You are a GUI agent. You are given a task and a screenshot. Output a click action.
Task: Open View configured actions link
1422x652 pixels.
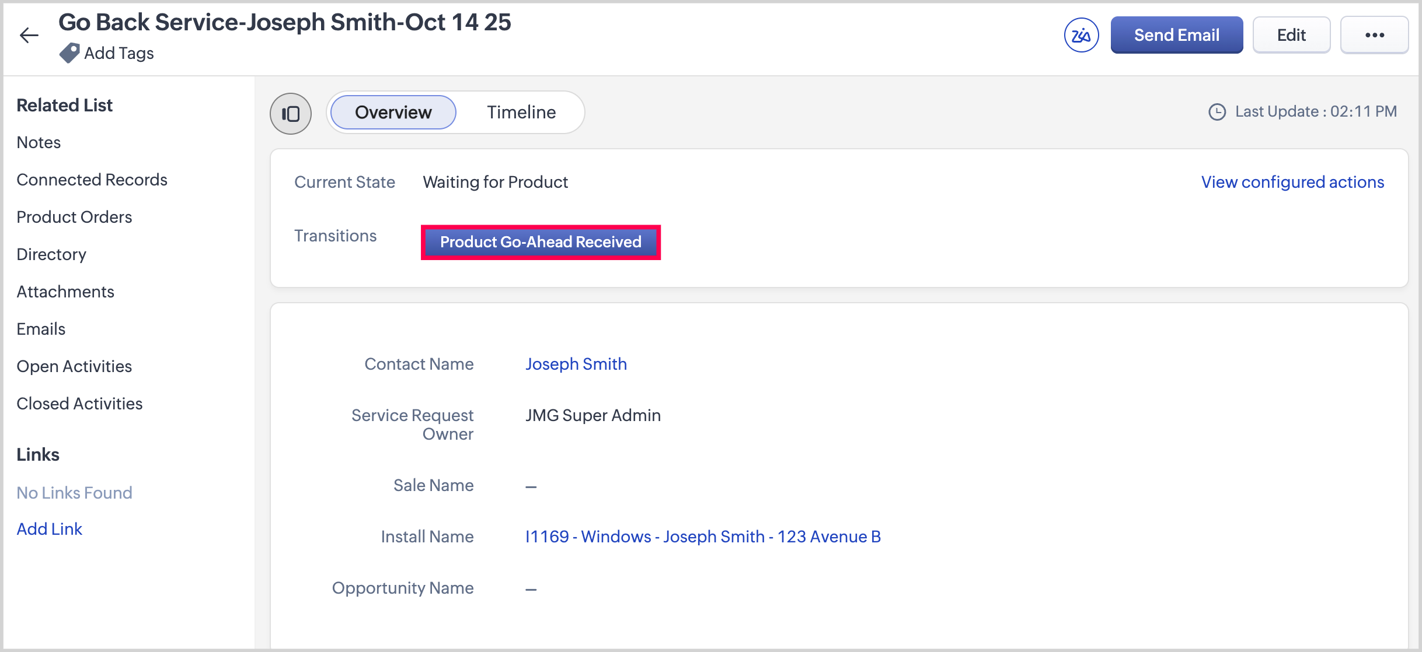(x=1292, y=183)
